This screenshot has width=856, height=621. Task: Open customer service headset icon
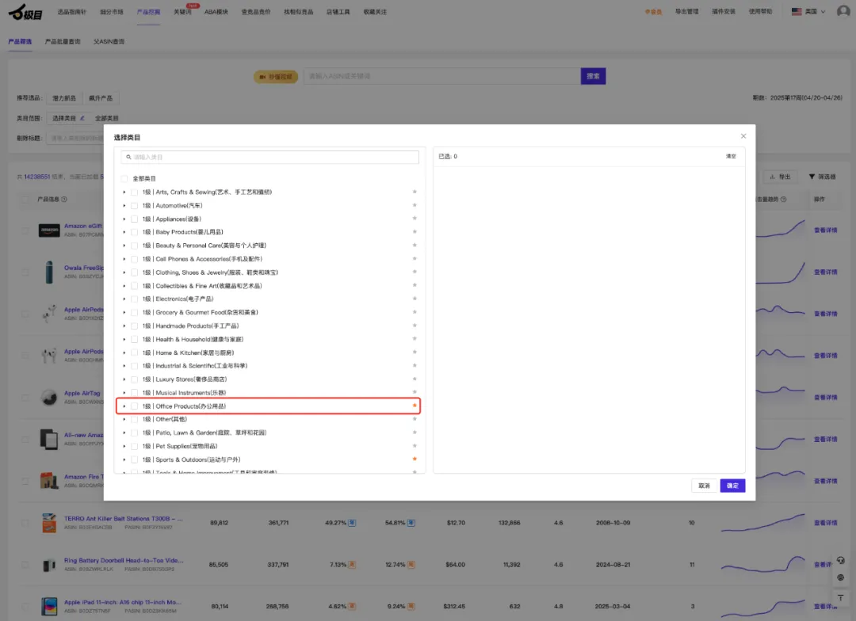(x=840, y=559)
